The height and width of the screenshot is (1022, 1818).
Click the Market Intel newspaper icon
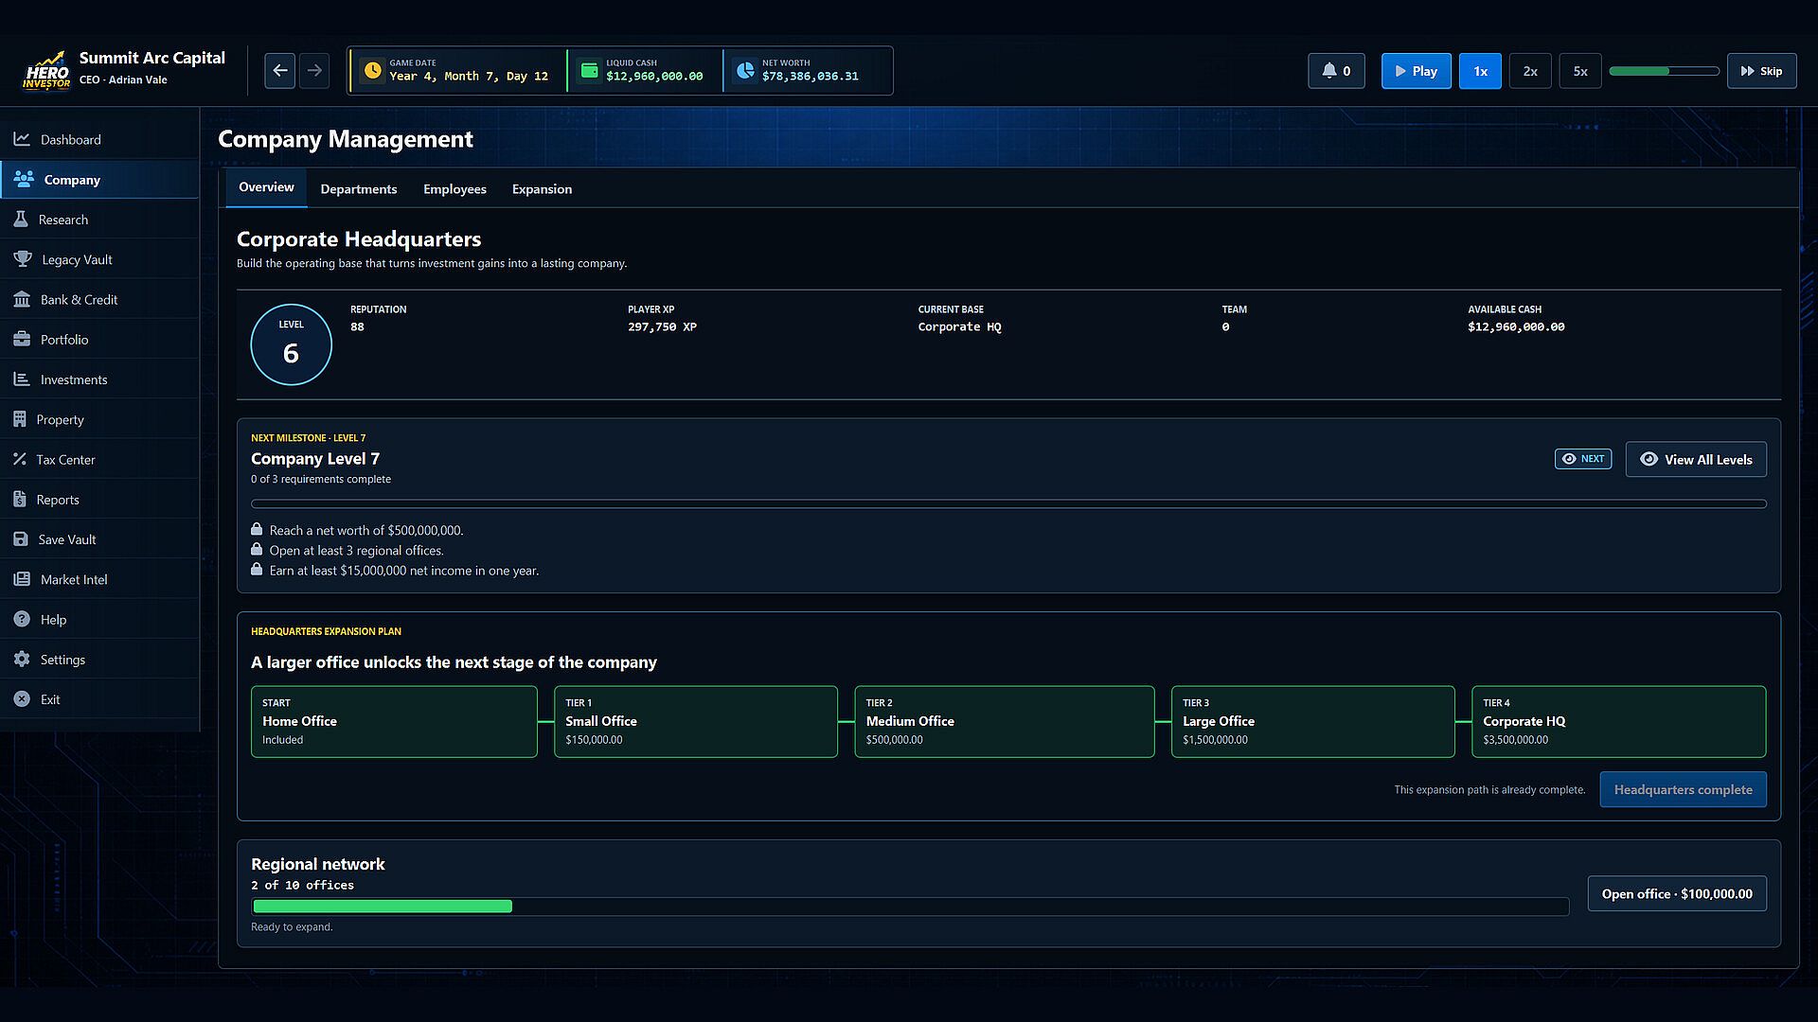pyautogui.click(x=21, y=579)
